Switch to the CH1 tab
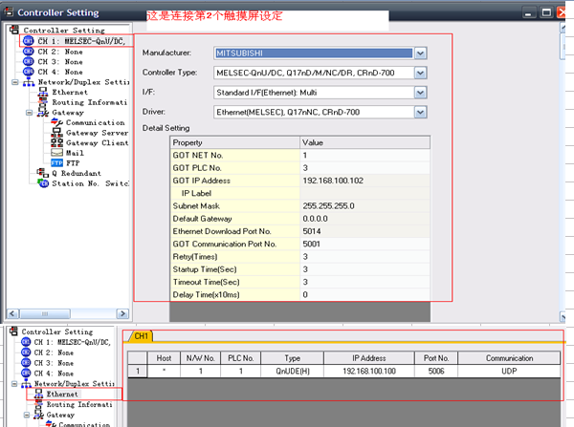The width and height of the screenshot is (574, 427). (140, 336)
